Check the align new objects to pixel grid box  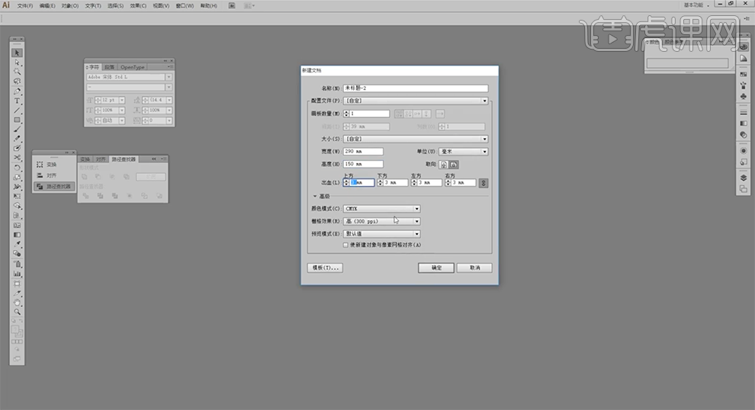(x=345, y=245)
